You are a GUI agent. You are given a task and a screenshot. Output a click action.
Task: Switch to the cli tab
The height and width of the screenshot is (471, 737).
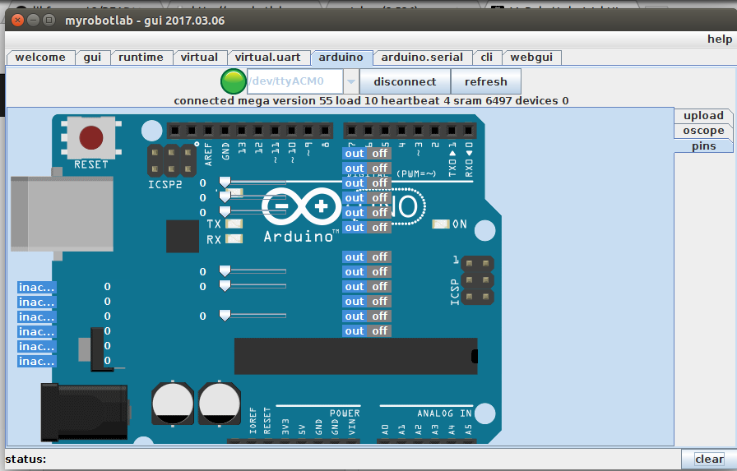coord(487,58)
